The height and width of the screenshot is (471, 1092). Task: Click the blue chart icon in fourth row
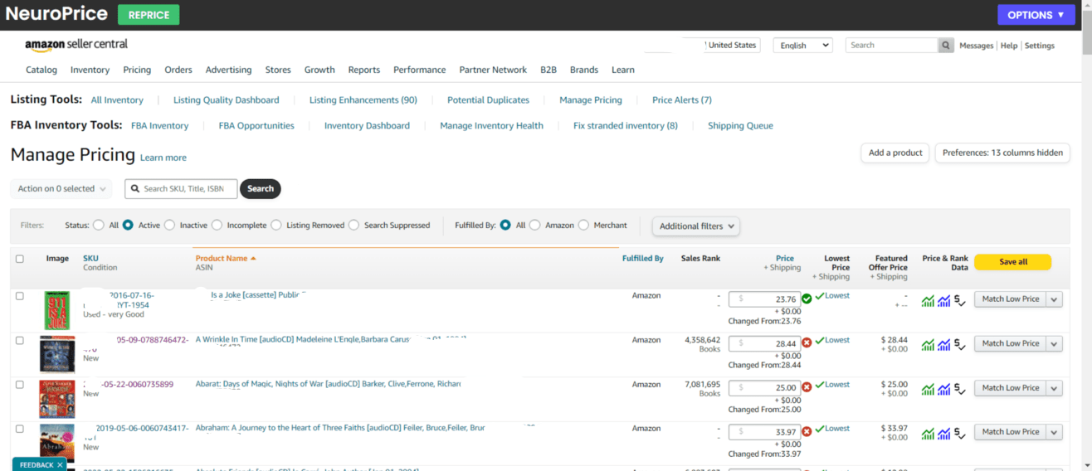(943, 434)
